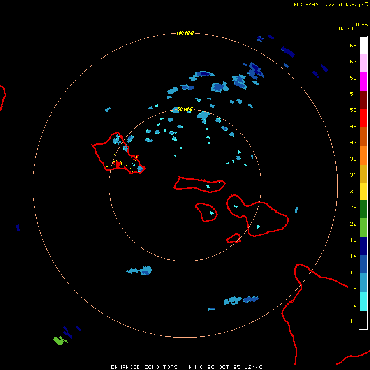Click the 42 legend value
Viewport: 370px width, 370px height.
click(x=353, y=143)
